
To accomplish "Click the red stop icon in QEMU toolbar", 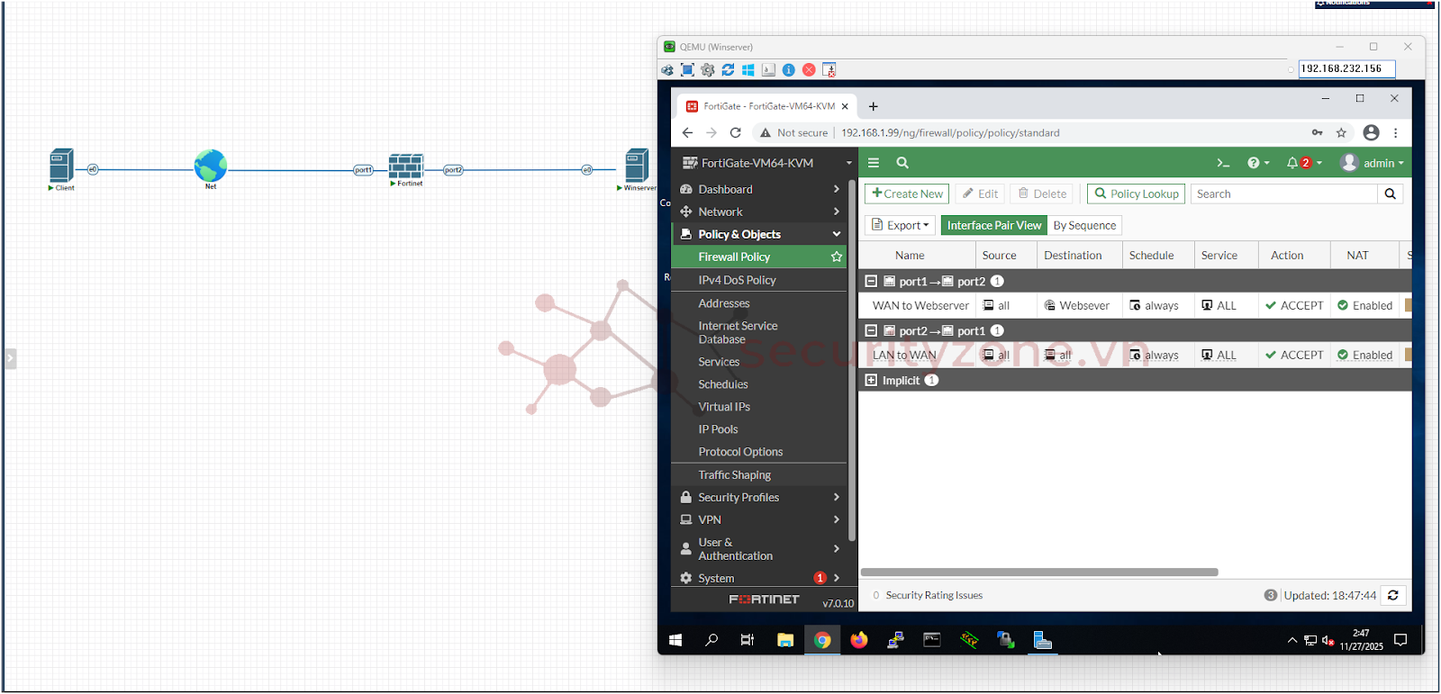I will coord(809,70).
